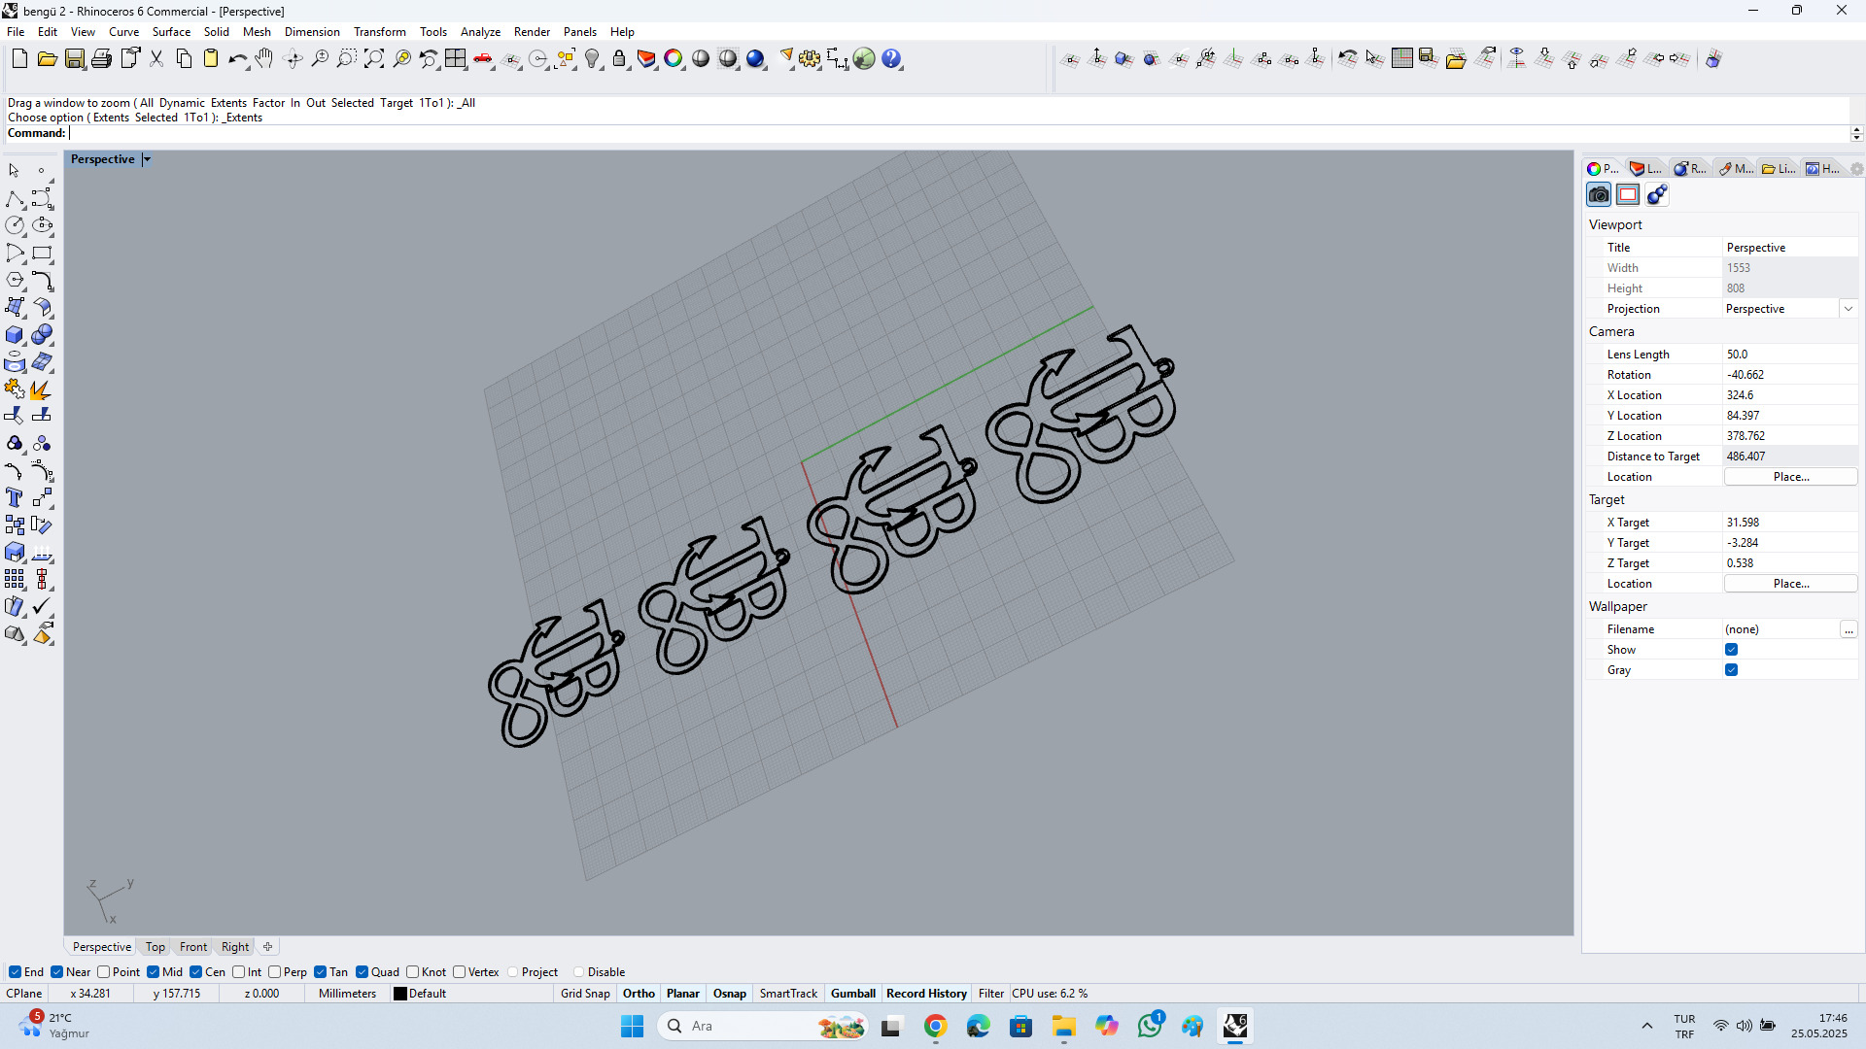Click the Undo arrow icon

coord(236,59)
